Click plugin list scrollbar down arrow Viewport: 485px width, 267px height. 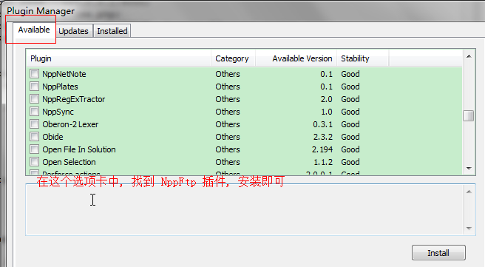click(x=469, y=169)
